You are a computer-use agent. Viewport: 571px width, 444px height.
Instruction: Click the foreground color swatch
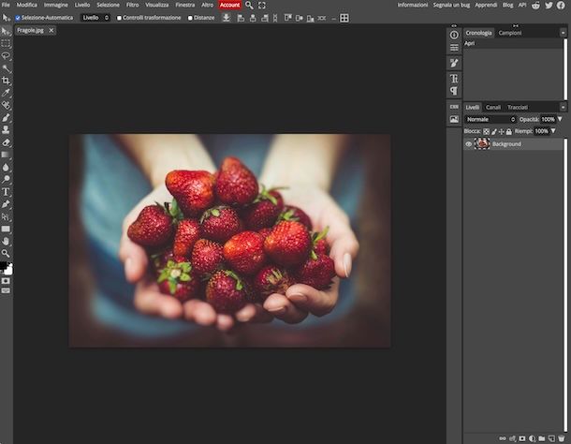tap(4, 266)
